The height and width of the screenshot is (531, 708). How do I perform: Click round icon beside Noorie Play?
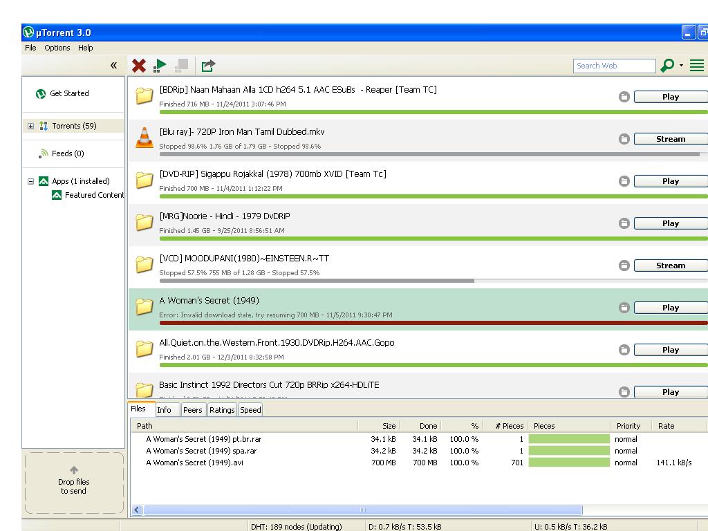pyautogui.click(x=624, y=223)
